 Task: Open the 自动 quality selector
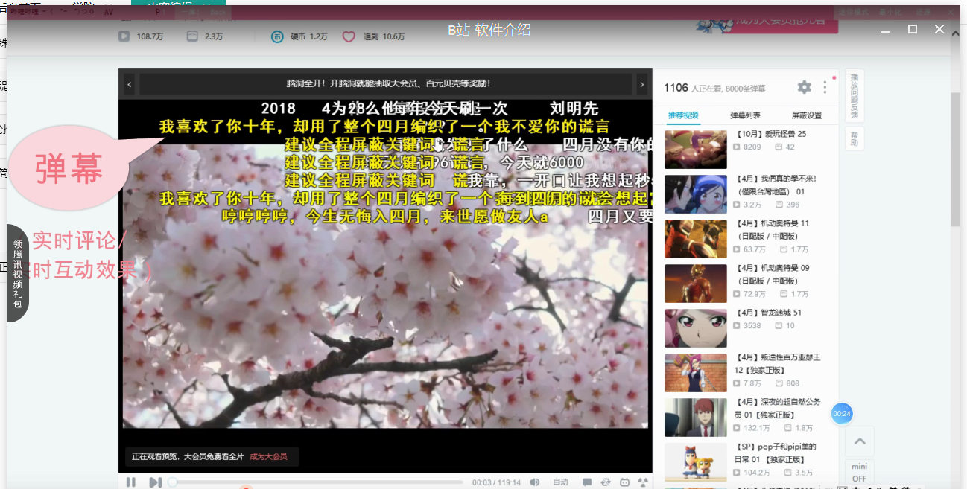pos(560,482)
